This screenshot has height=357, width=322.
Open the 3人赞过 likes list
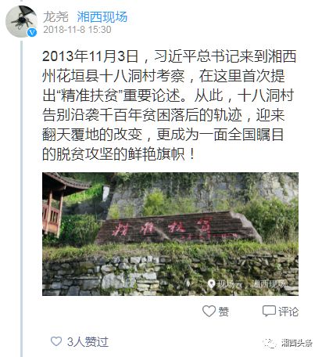coord(88,341)
